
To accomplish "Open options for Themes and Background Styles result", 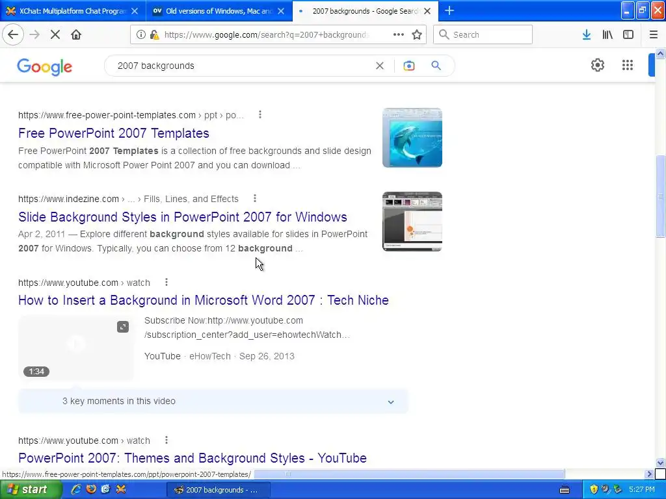I will pos(166,440).
